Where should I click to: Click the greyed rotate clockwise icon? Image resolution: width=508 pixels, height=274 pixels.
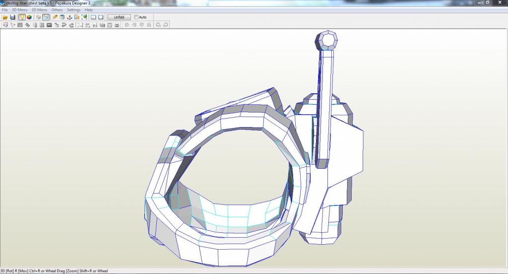point(166,25)
